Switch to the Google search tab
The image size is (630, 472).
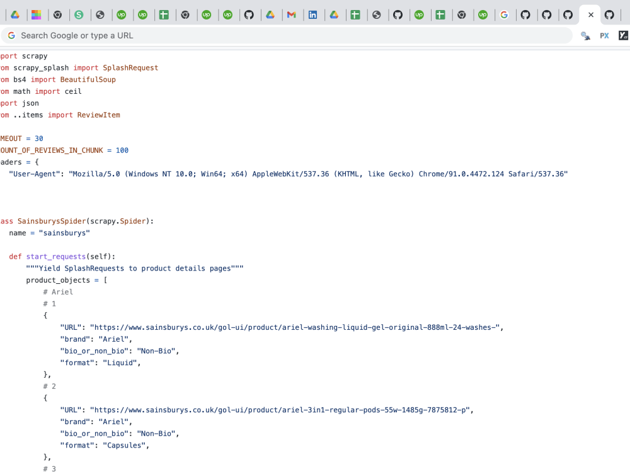pyautogui.click(x=504, y=15)
